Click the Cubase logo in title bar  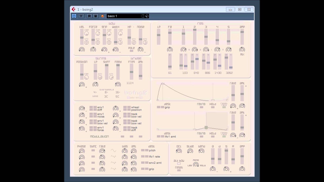pyautogui.click(x=73, y=9)
